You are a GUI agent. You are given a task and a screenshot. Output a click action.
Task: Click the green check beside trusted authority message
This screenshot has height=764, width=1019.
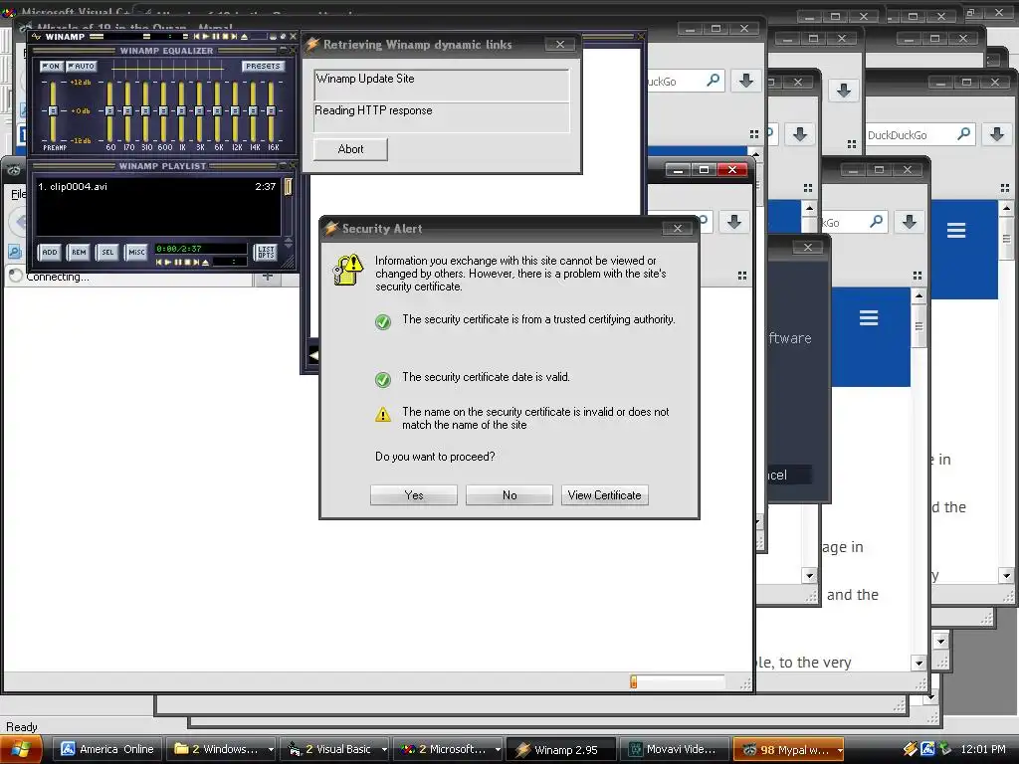(383, 321)
